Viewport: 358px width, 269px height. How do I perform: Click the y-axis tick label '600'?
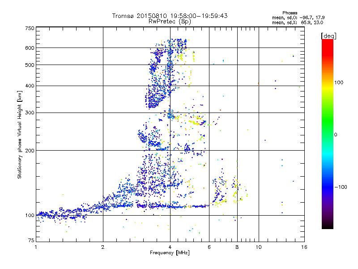pyautogui.click(x=30, y=48)
